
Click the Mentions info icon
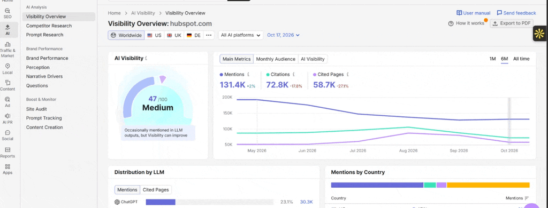click(x=248, y=74)
